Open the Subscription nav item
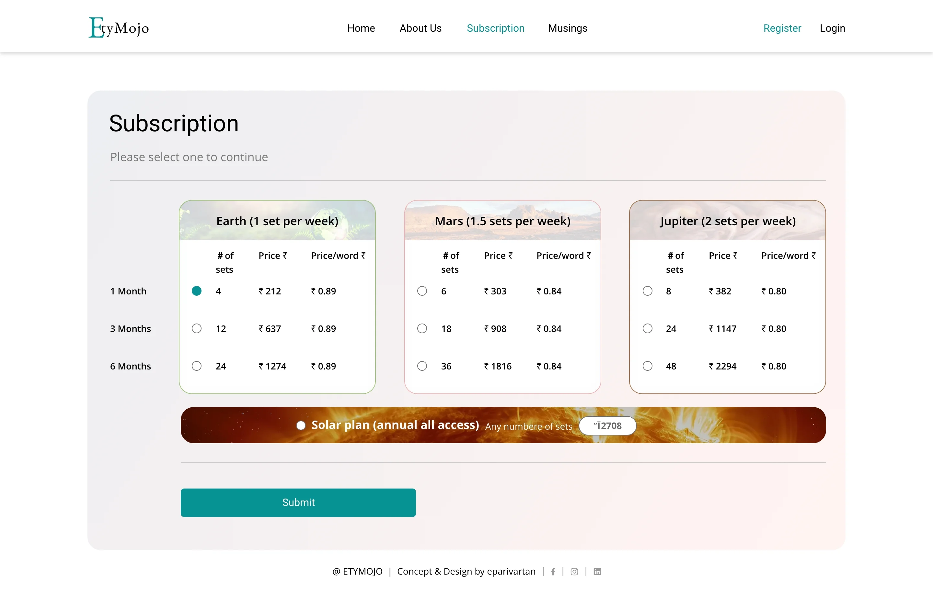Image resolution: width=933 pixels, height=594 pixels. pyautogui.click(x=495, y=28)
